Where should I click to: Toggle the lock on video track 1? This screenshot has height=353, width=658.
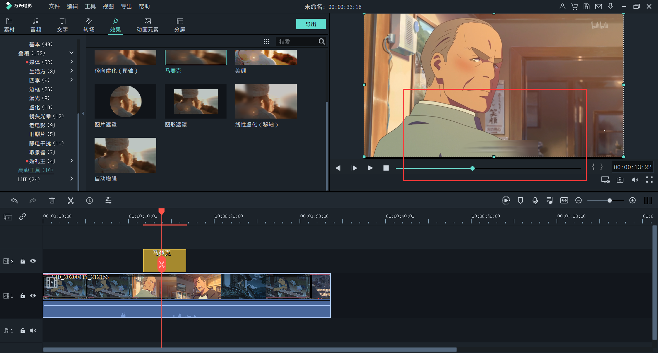point(23,296)
